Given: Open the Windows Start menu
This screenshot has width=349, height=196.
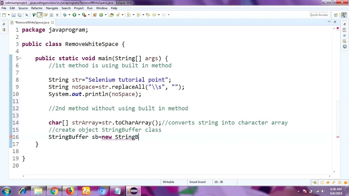Looking at the screenshot, I should coord(7,191).
